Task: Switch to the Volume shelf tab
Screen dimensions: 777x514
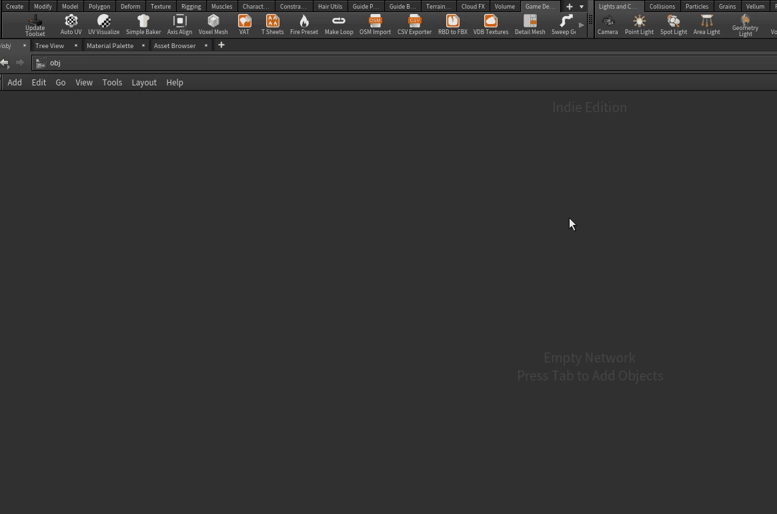Action: click(x=504, y=7)
